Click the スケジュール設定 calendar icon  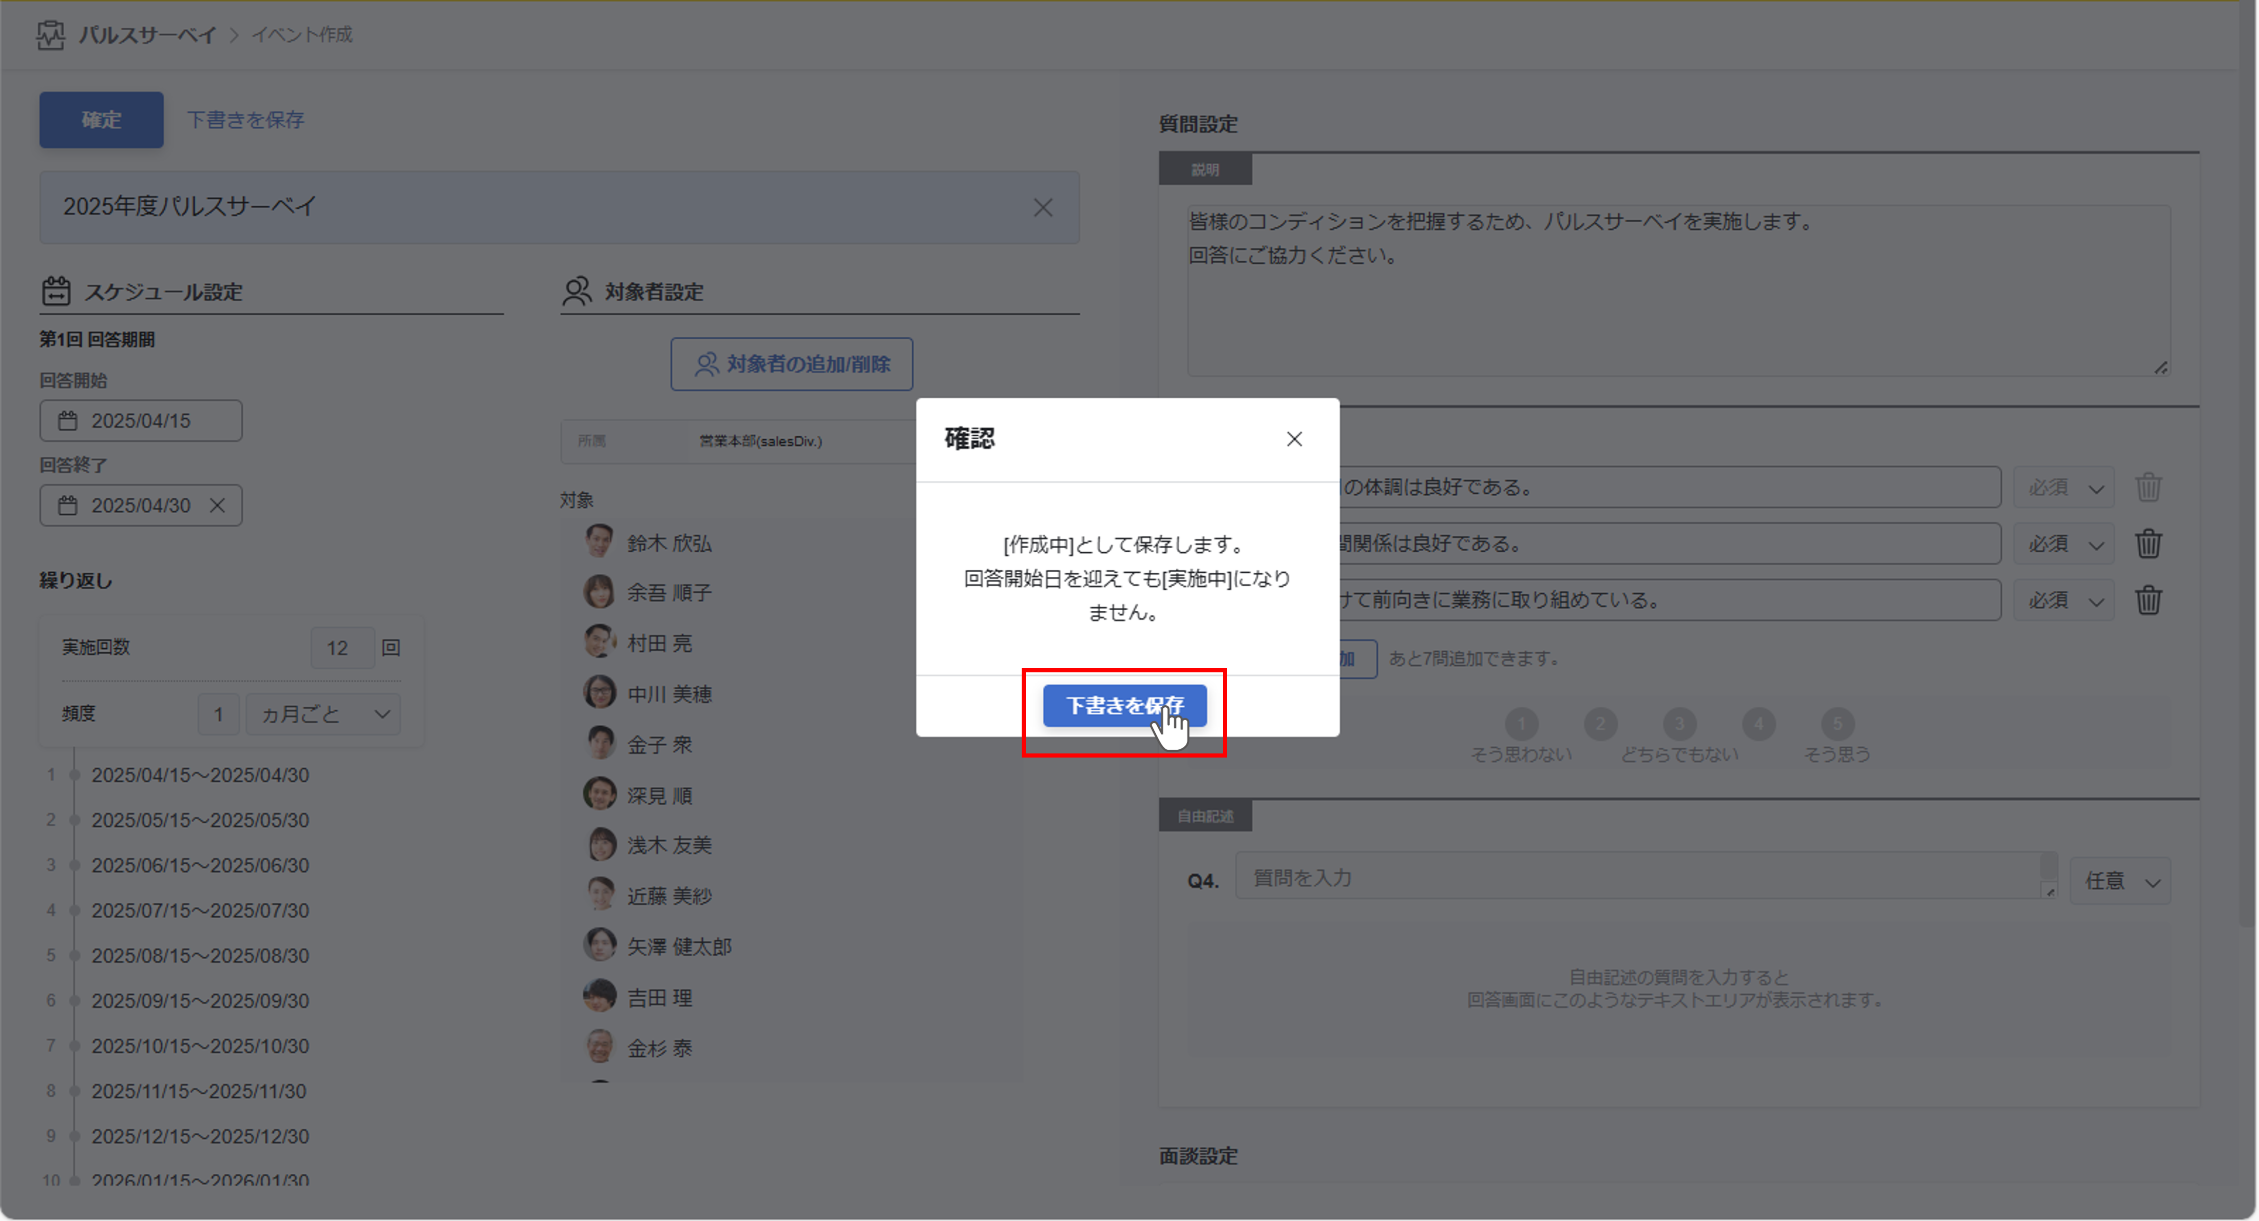(56, 291)
